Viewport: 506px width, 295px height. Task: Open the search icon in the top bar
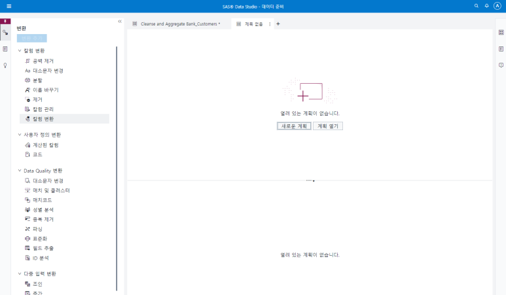(477, 6)
